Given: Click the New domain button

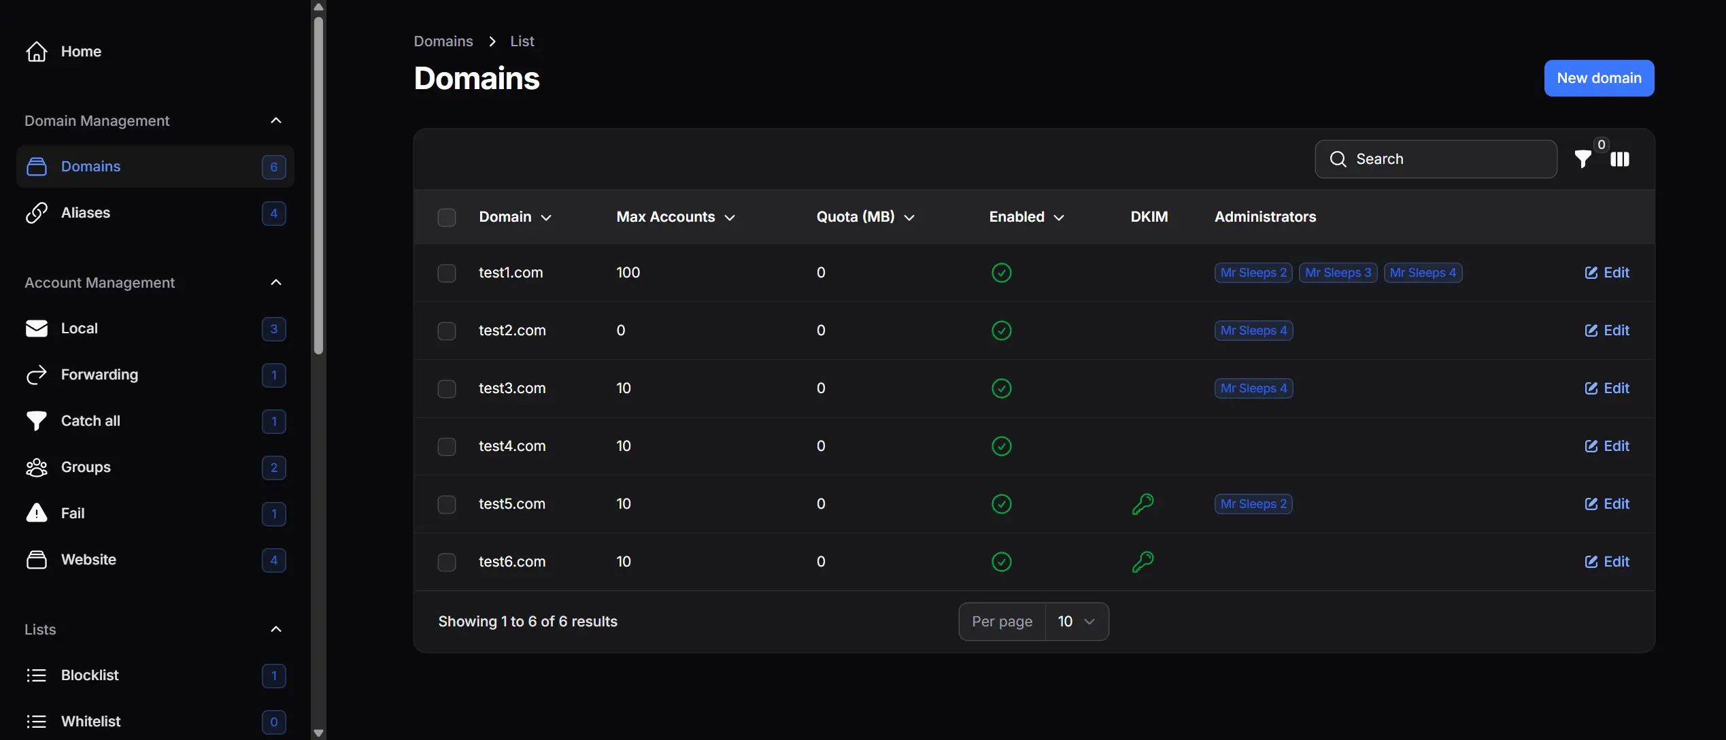Looking at the screenshot, I should (x=1599, y=78).
